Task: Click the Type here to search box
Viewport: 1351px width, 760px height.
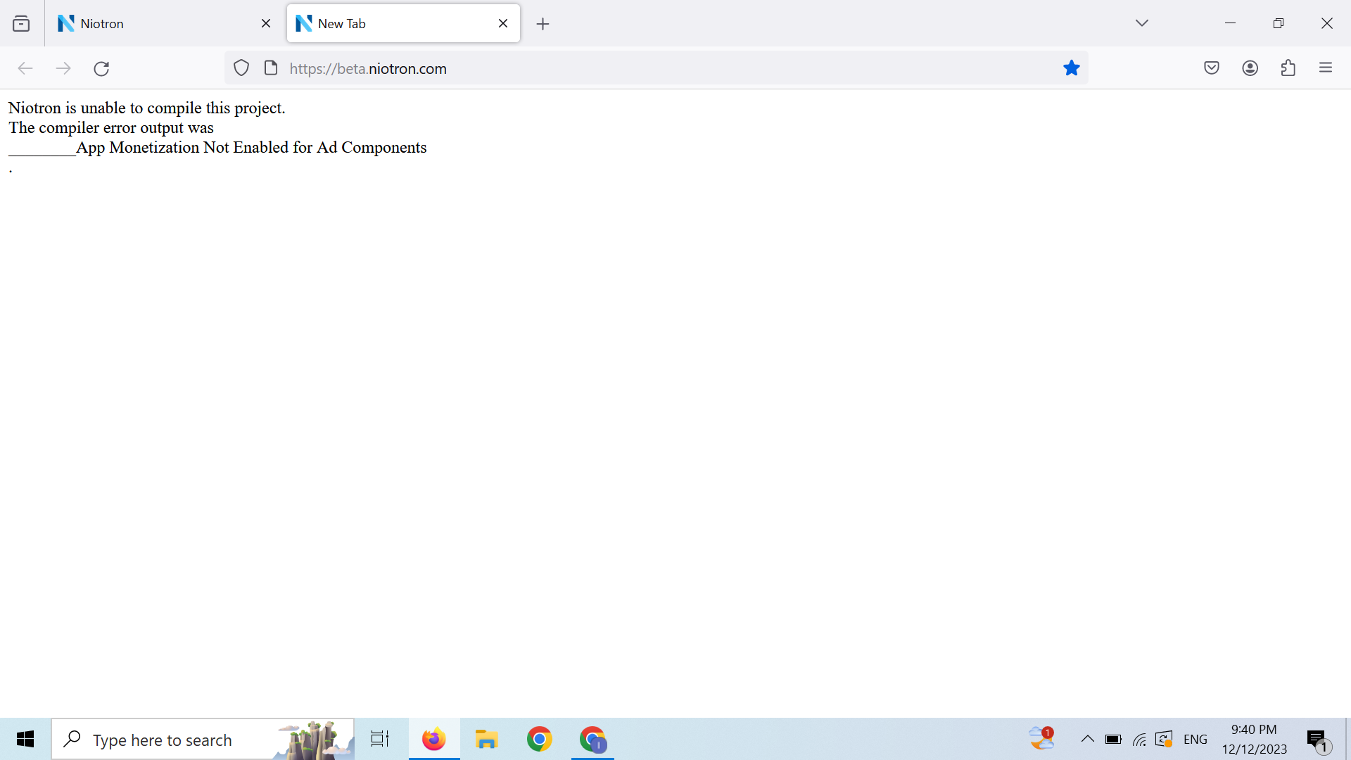Action: coord(203,740)
